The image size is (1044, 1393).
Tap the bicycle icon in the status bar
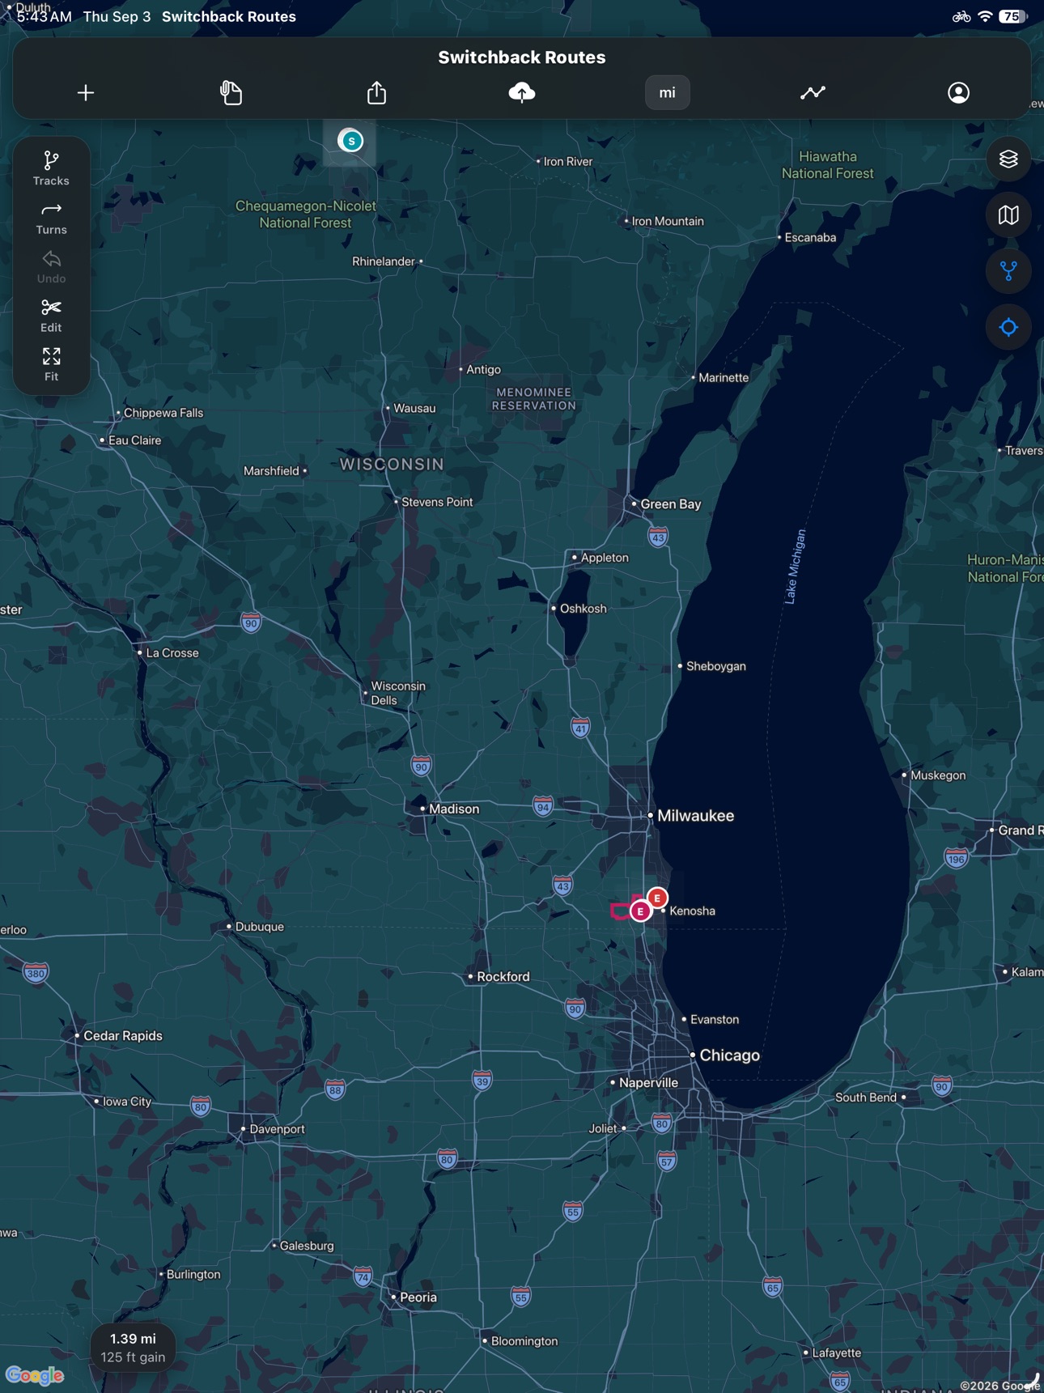click(961, 16)
